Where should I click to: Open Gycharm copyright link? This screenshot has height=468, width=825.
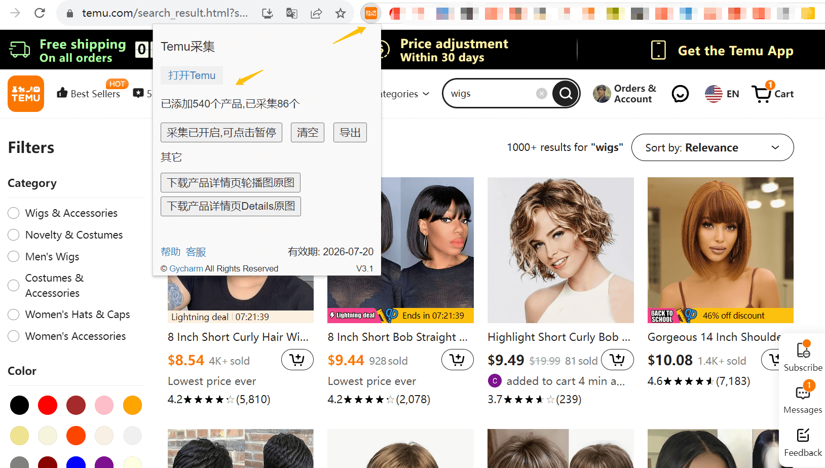coord(186,268)
